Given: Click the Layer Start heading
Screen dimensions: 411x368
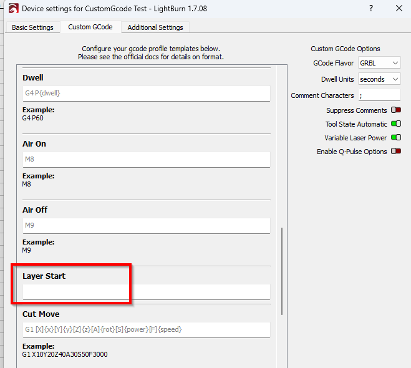Looking at the screenshot, I should click(44, 276).
